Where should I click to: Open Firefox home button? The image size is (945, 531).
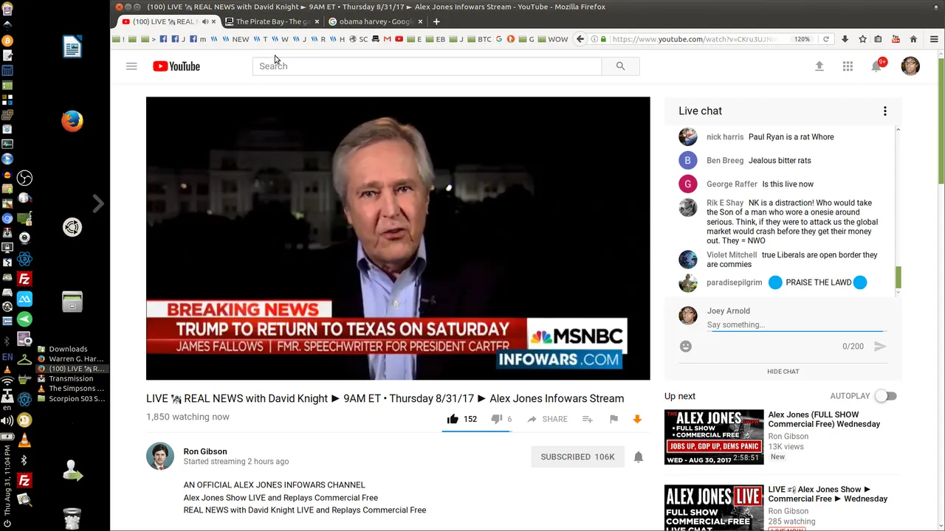913,39
